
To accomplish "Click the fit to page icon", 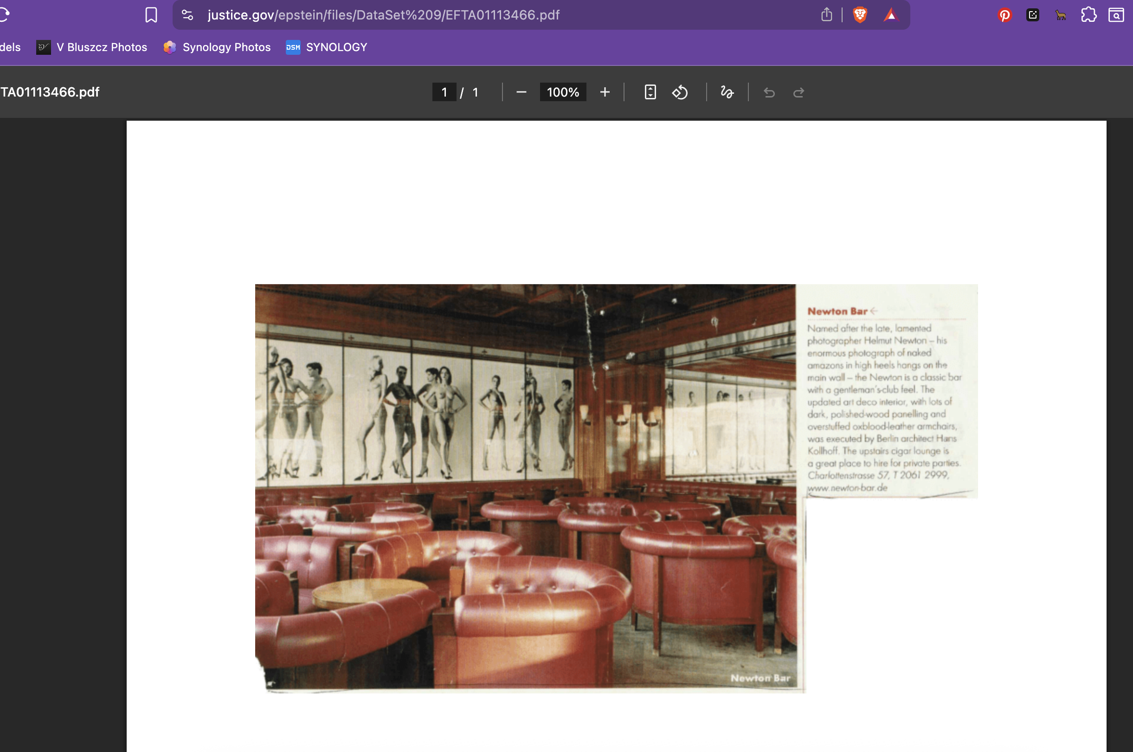I will (650, 92).
